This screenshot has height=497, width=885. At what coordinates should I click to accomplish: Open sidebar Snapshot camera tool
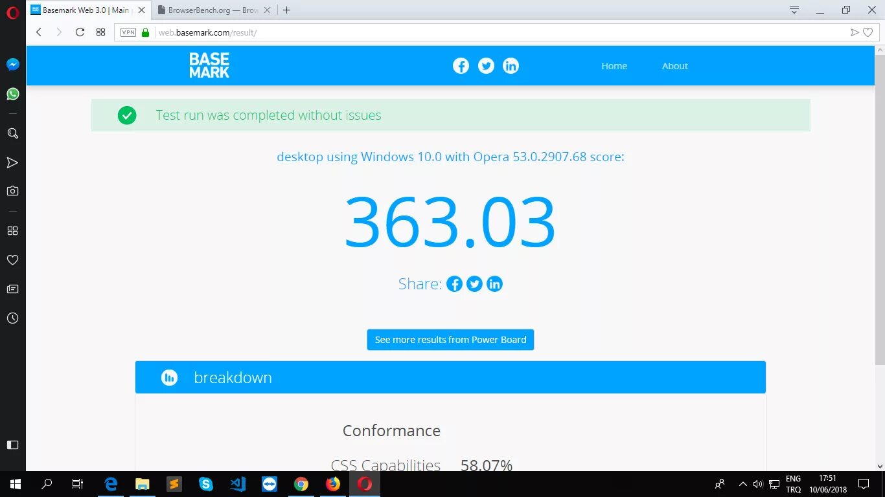coord(12,191)
